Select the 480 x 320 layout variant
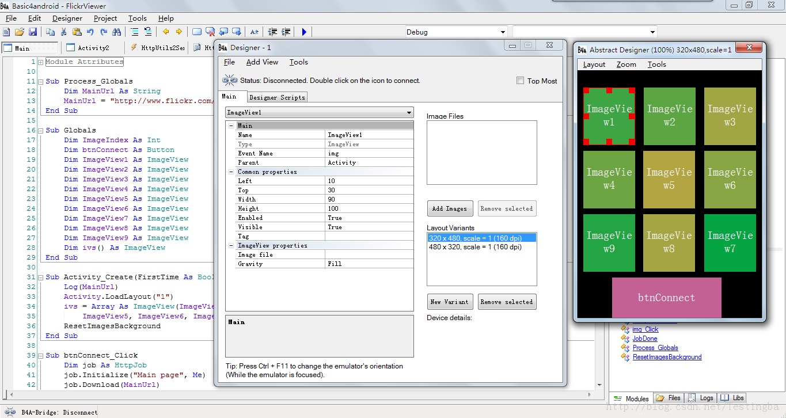 (475, 247)
